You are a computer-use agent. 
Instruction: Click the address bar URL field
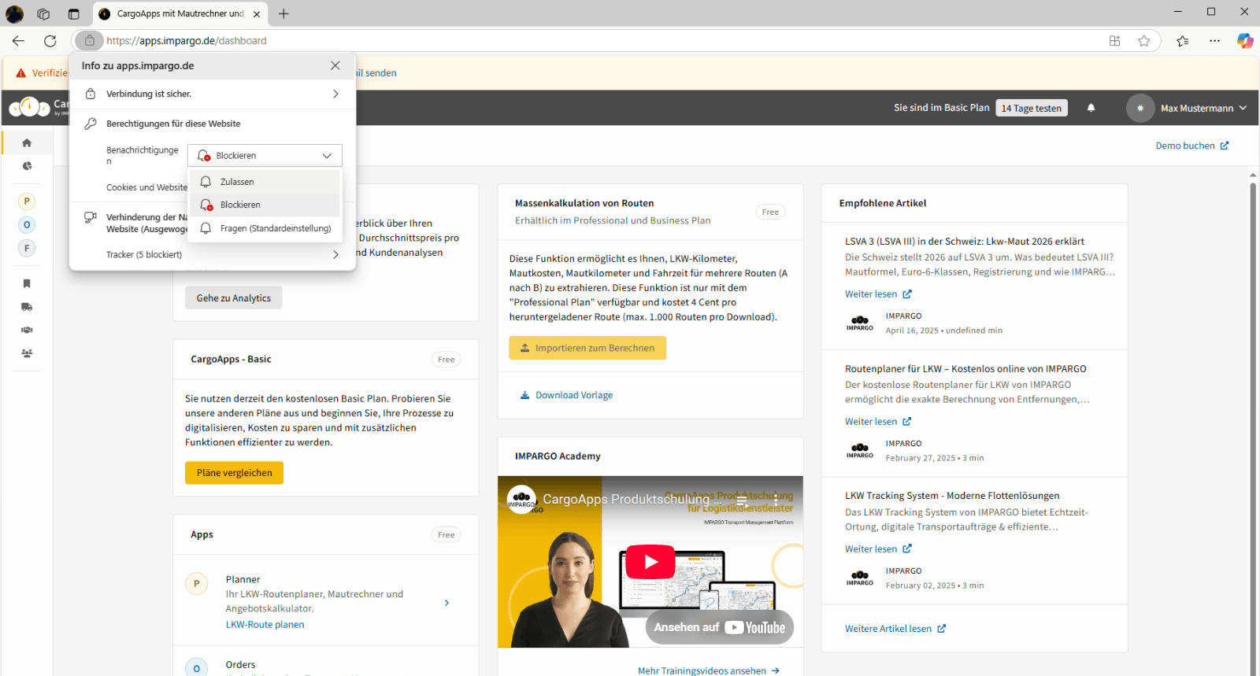598,40
